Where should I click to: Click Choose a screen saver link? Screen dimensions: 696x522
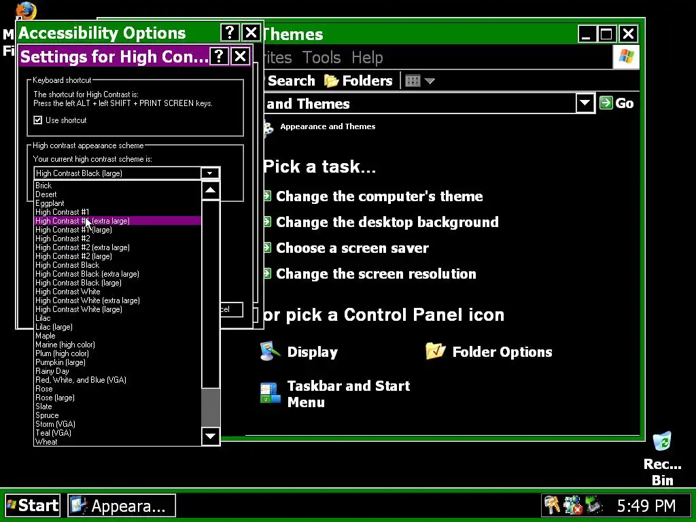point(353,247)
